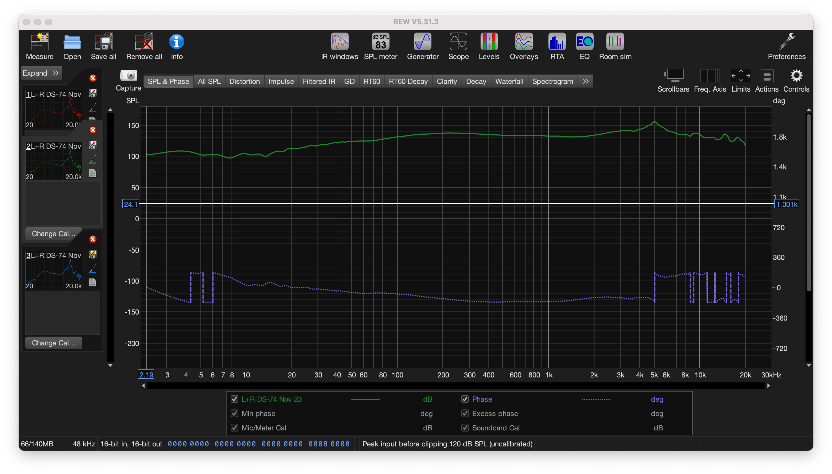Uncheck the Phase trace checkbox
Image resolution: width=832 pixels, height=474 pixels.
(x=465, y=399)
